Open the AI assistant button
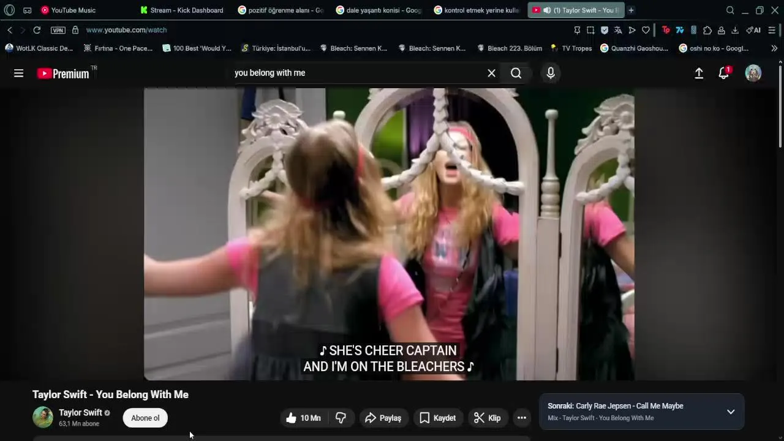 (753, 30)
